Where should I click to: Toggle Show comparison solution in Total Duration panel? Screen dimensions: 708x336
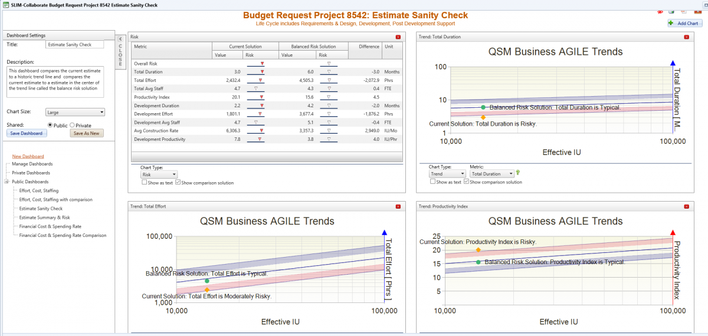466,182
